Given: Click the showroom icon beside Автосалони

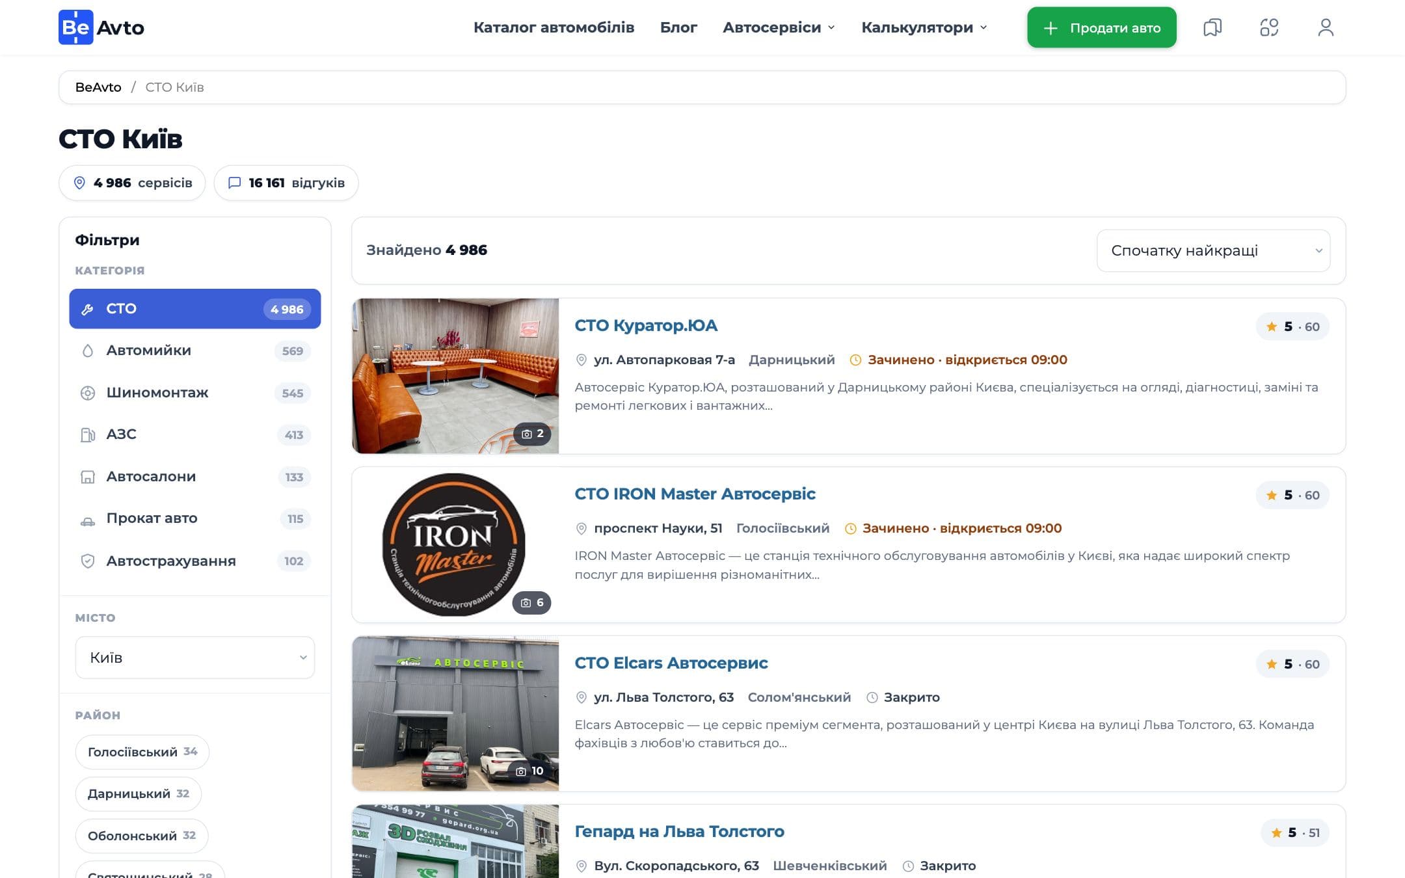Looking at the screenshot, I should tap(87, 477).
